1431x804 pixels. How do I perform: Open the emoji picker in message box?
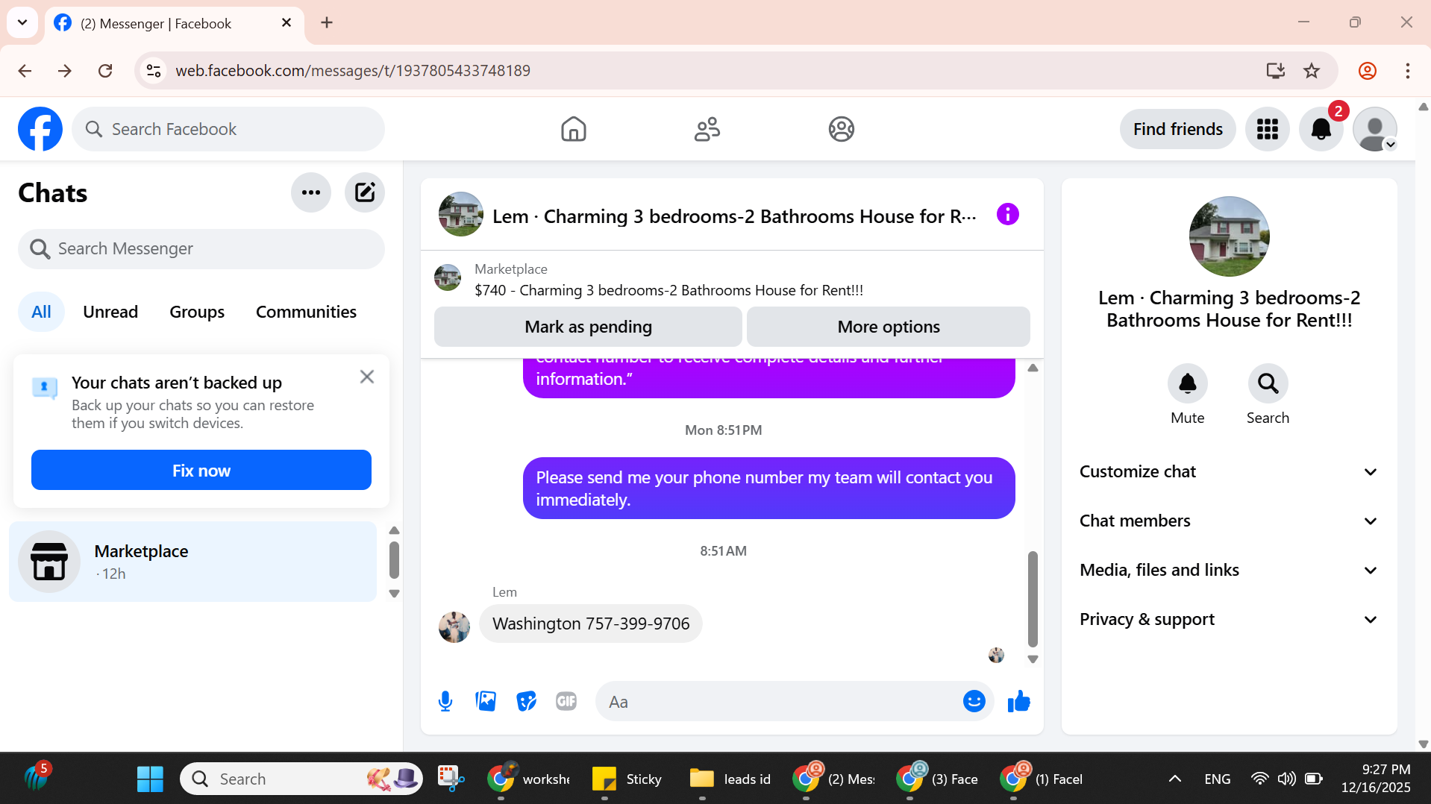974,701
